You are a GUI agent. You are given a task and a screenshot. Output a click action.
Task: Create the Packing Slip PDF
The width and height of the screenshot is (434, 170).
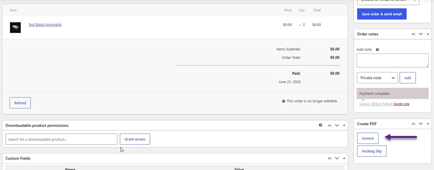tap(372, 151)
